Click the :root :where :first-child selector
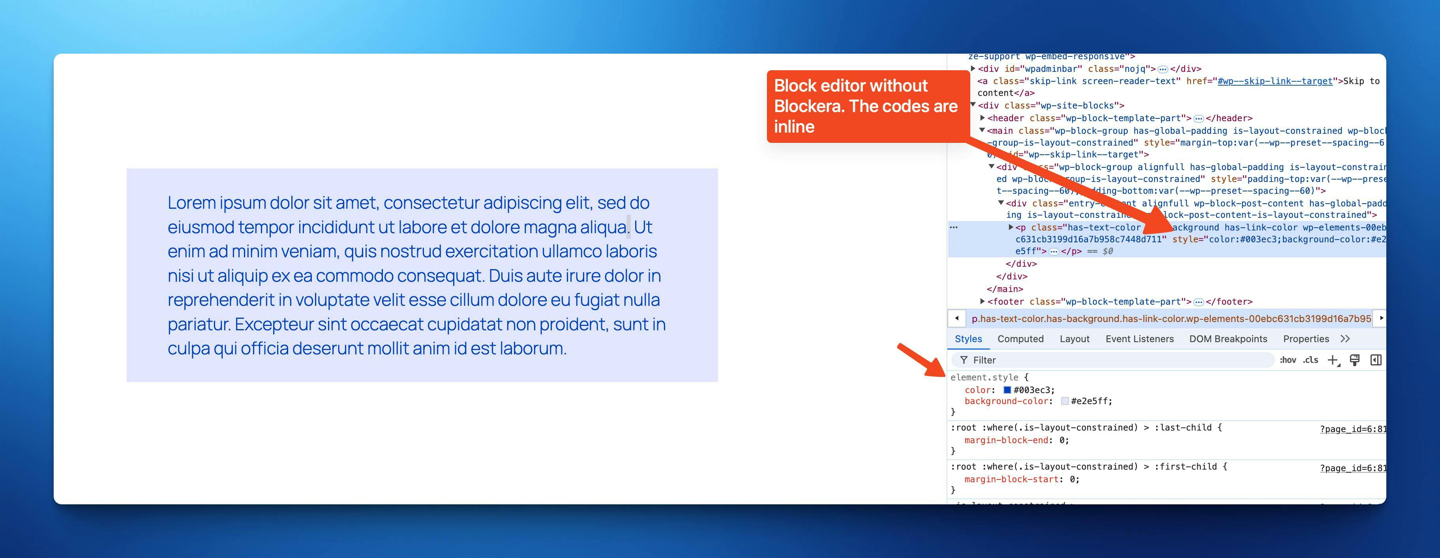1440x558 pixels. (x=1083, y=467)
